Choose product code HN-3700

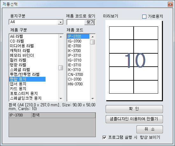(75, 84)
